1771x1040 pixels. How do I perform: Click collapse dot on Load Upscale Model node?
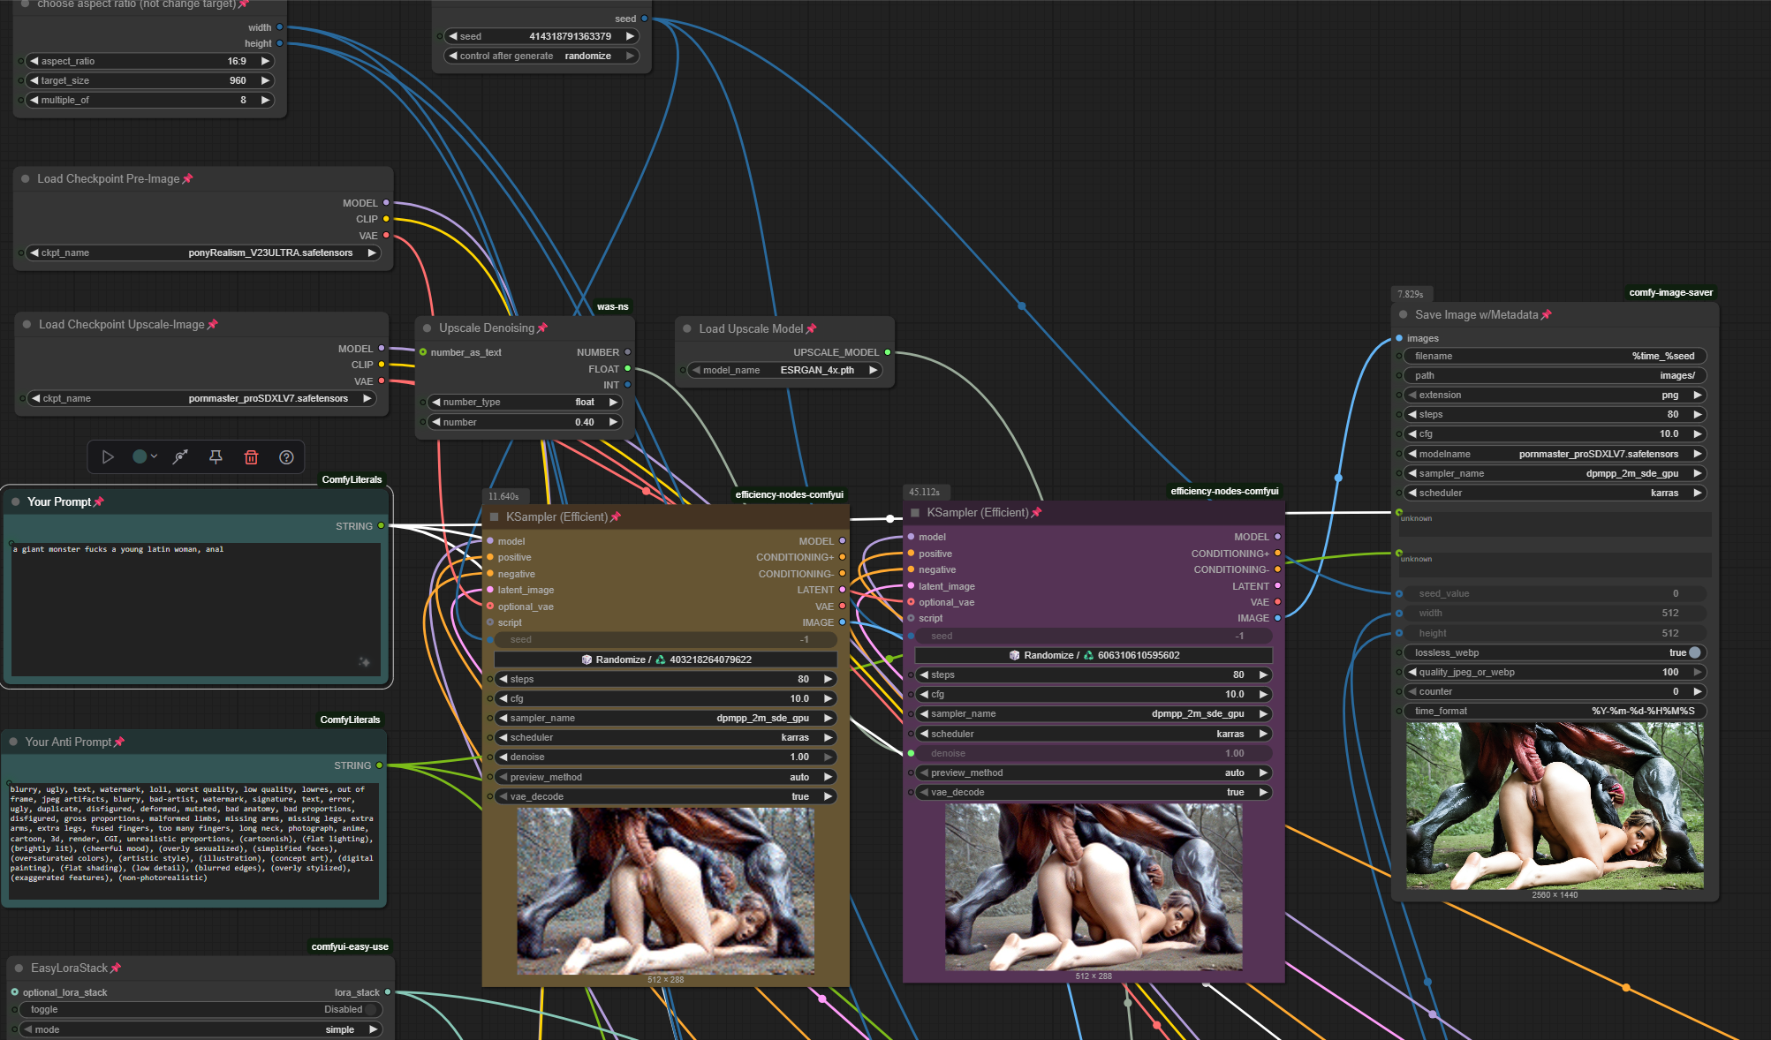coord(687,328)
